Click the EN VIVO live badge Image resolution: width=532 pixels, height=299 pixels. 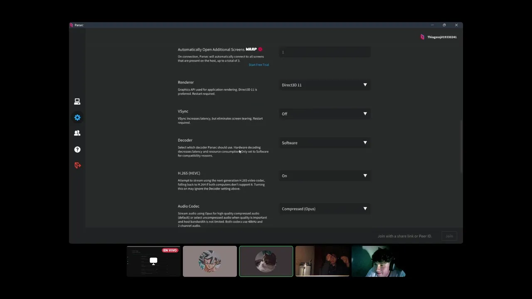170,250
